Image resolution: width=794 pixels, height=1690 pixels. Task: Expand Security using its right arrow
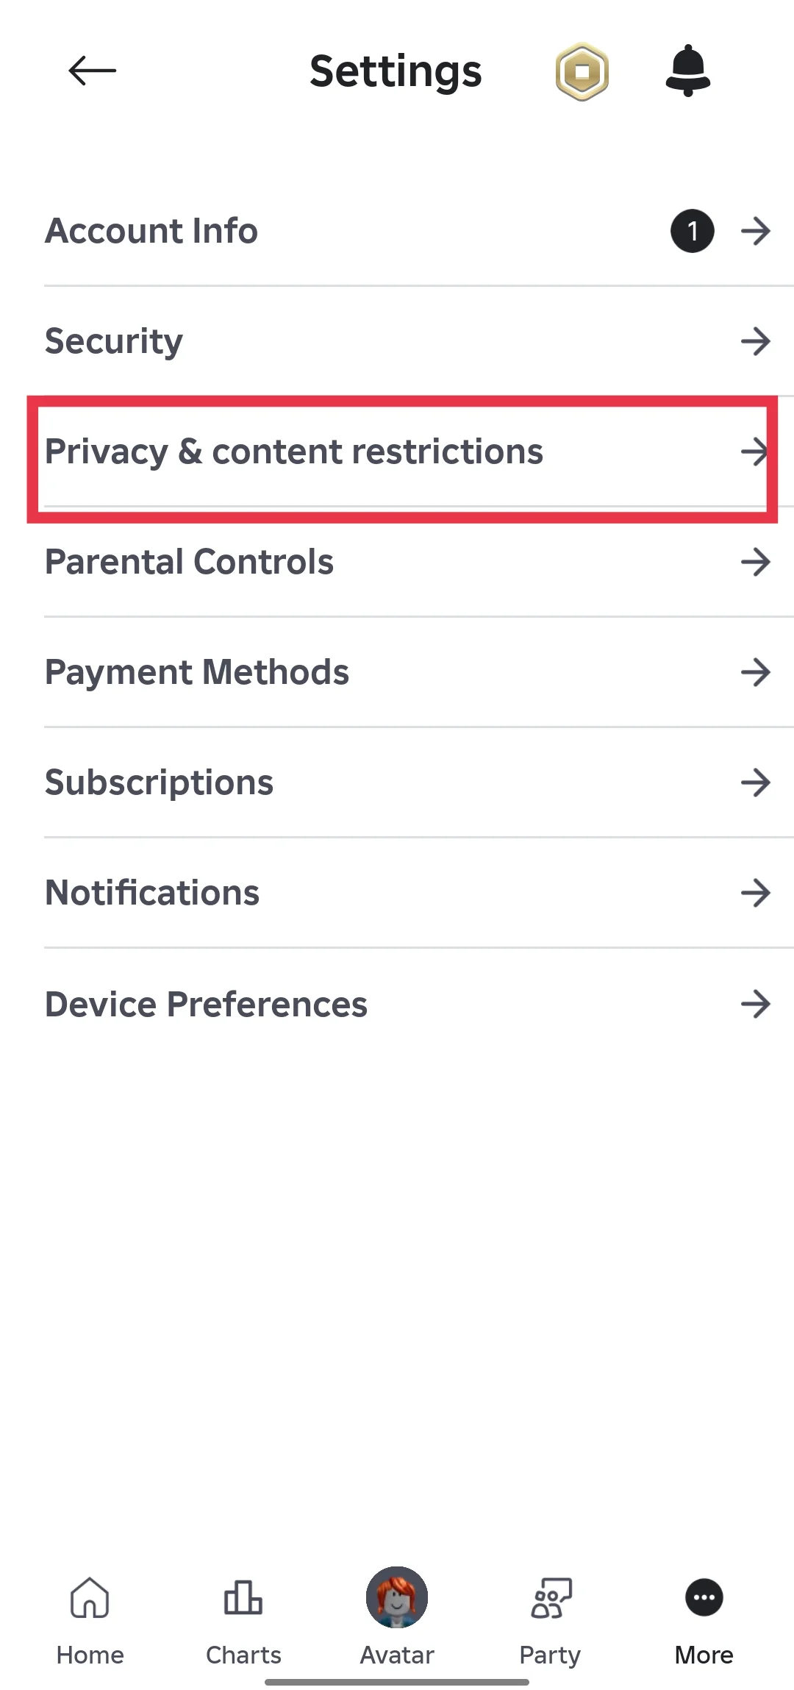[x=756, y=341]
